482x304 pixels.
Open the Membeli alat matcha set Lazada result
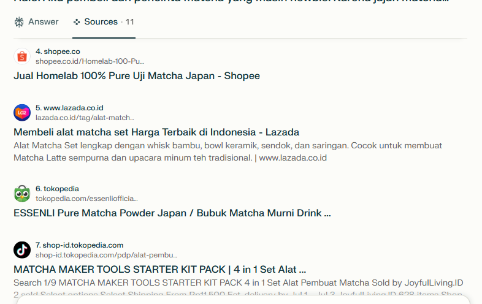coord(156,132)
